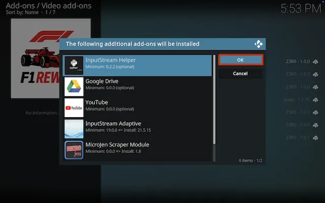This screenshot has height=203, width=325.
Task: Click the InputStream Adaptive wave icon
Action: click(74, 129)
